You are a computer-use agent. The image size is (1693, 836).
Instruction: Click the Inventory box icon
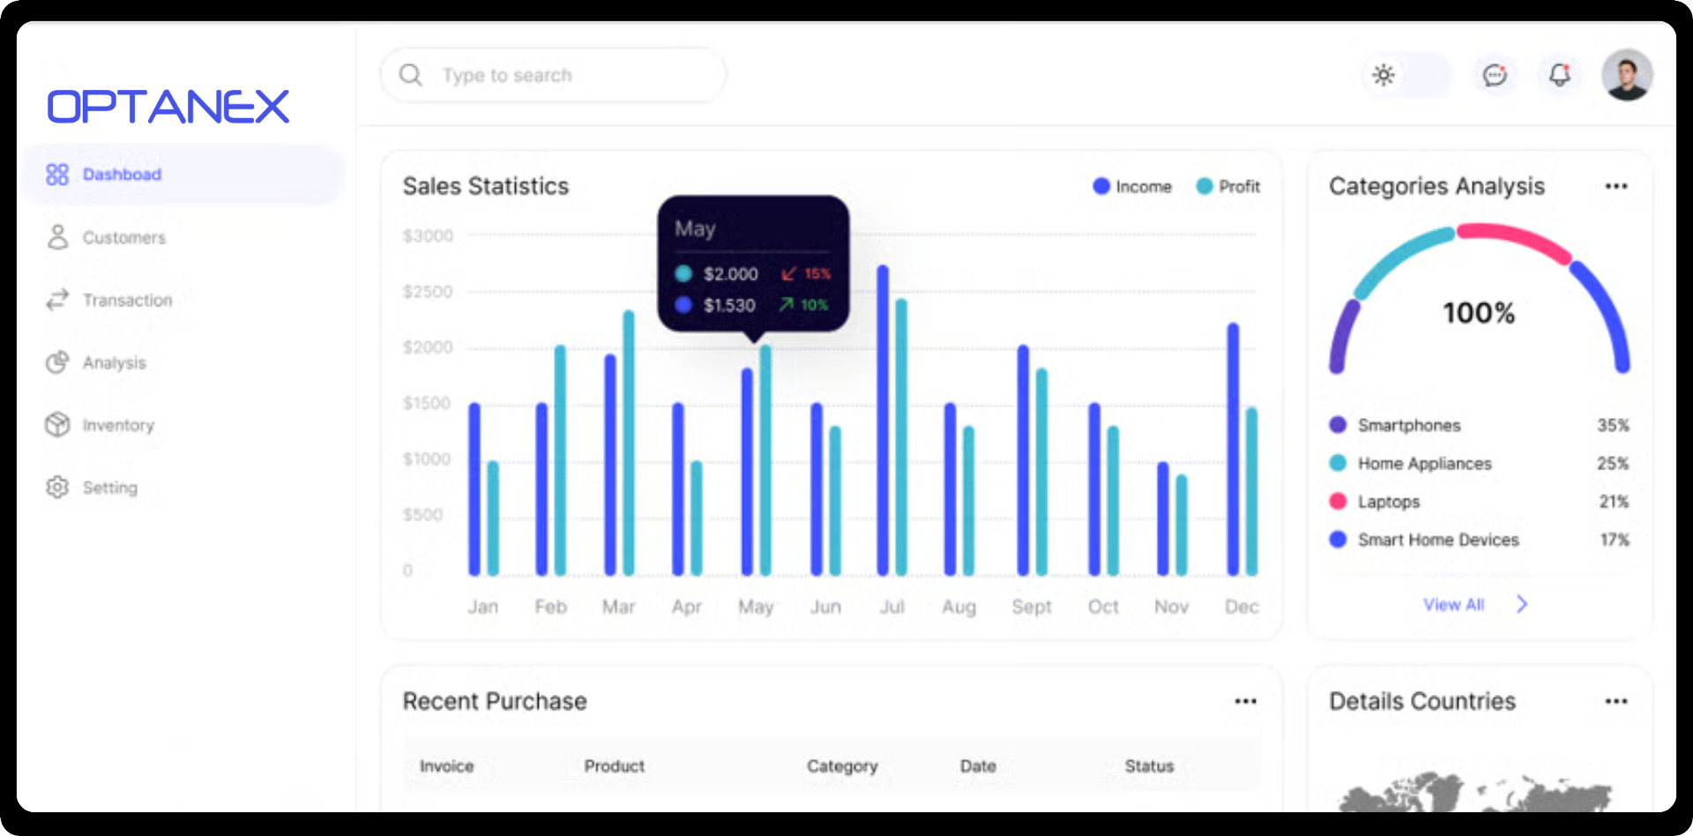pyautogui.click(x=57, y=425)
